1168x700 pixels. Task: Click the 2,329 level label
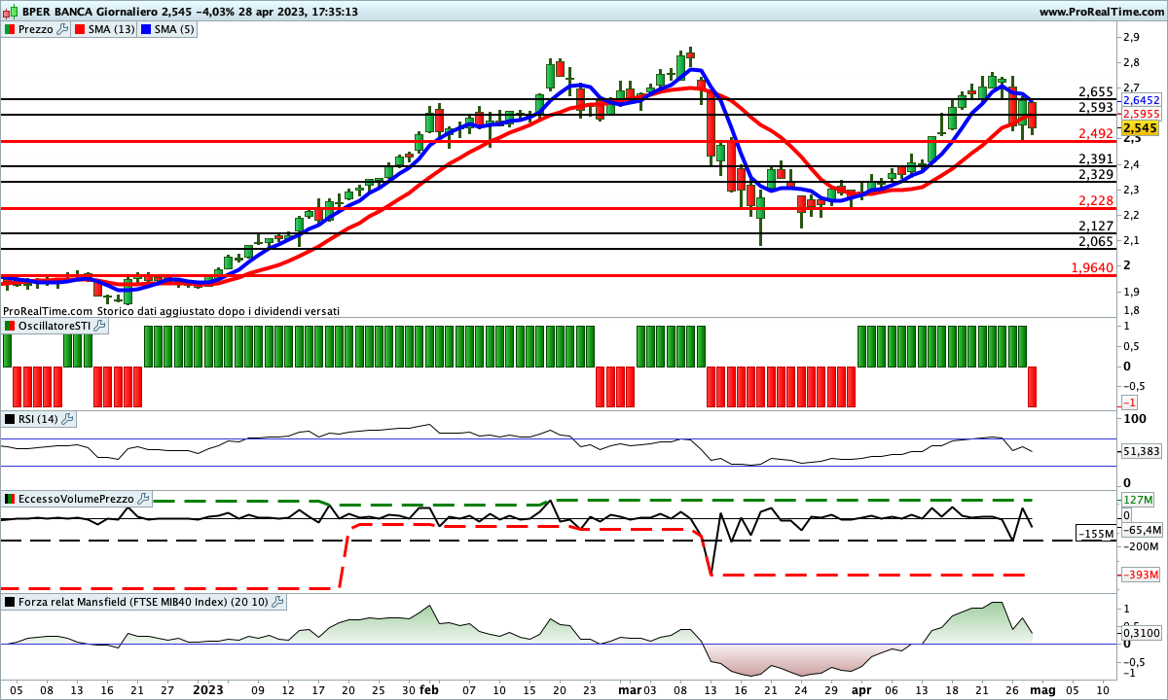tap(1096, 175)
